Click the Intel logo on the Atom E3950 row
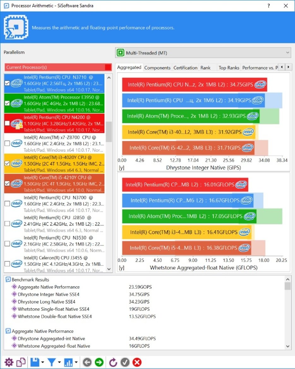The width and height of the screenshot is (295, 369). (16, 103)
